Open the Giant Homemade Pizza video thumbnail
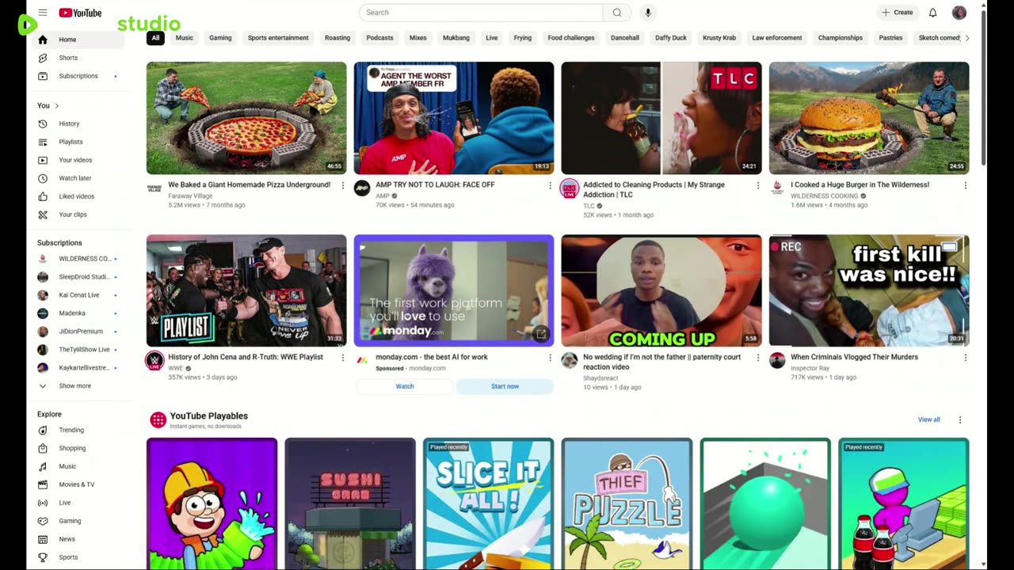This screenshot has height=570, width=1014. click(246, 118)
